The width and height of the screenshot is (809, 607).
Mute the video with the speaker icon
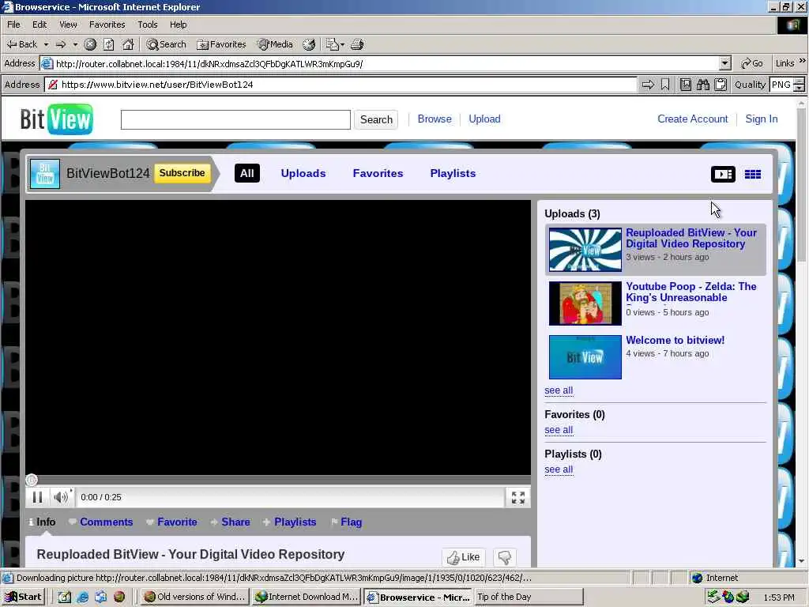click(61, 497)
